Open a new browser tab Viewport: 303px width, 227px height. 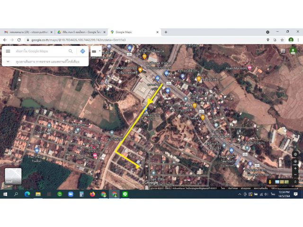coord(166,32)
